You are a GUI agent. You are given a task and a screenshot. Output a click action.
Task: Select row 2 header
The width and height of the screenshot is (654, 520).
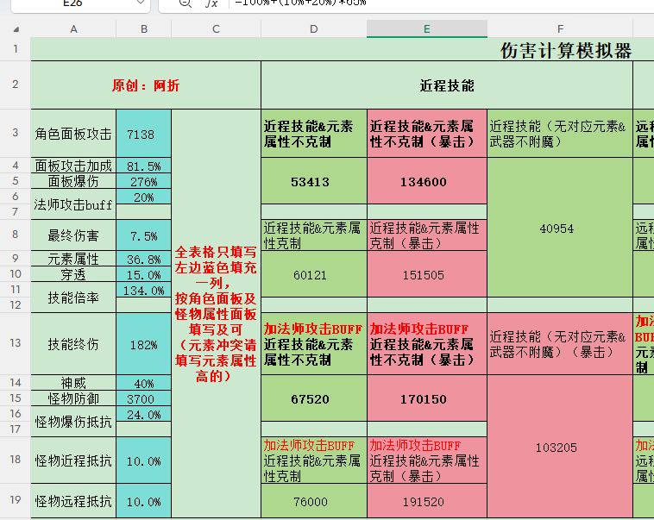16,85
